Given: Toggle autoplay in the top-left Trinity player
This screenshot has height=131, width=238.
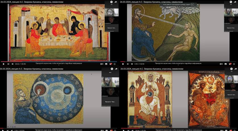Looking at the screenshot, I should pos(102,64).
